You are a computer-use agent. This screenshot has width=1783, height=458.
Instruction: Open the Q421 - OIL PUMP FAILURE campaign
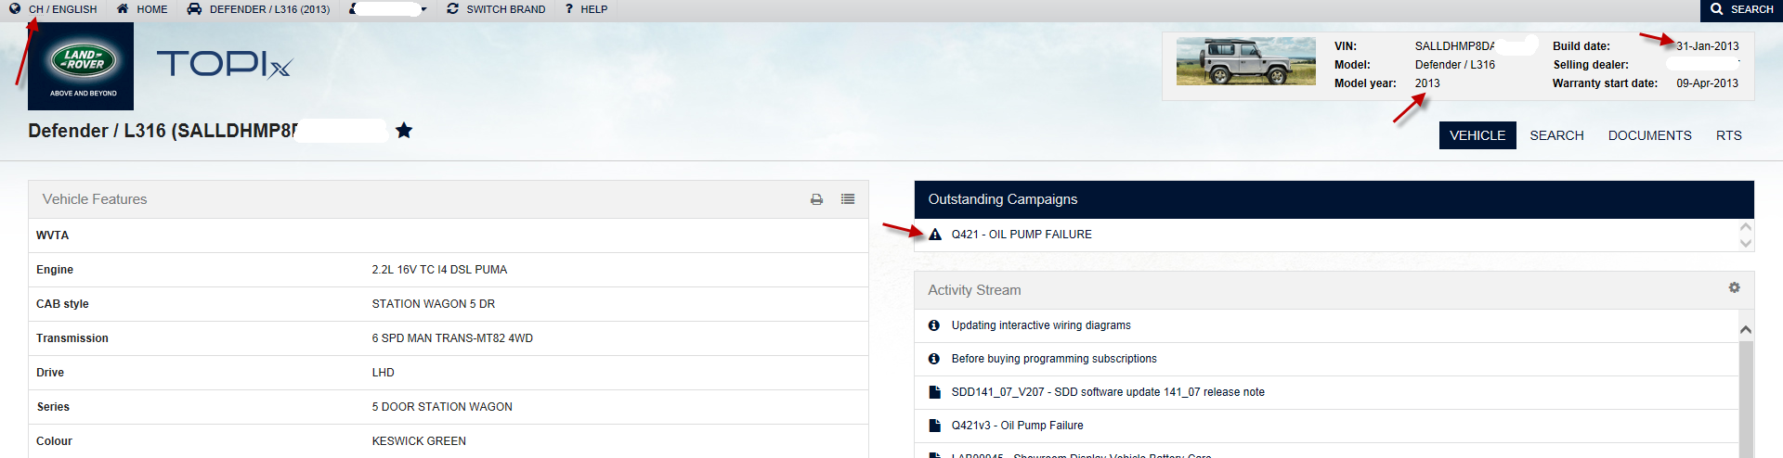coord(1022,235)
